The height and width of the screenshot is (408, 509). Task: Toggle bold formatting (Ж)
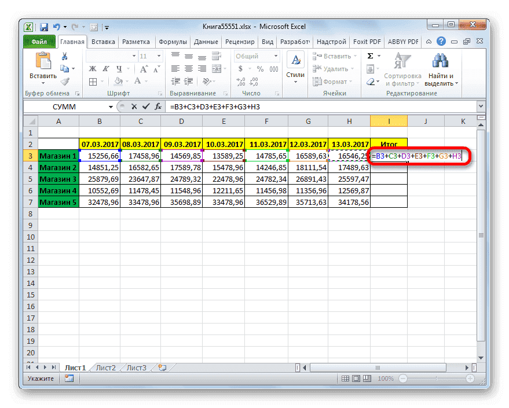(x=91, y=69)
